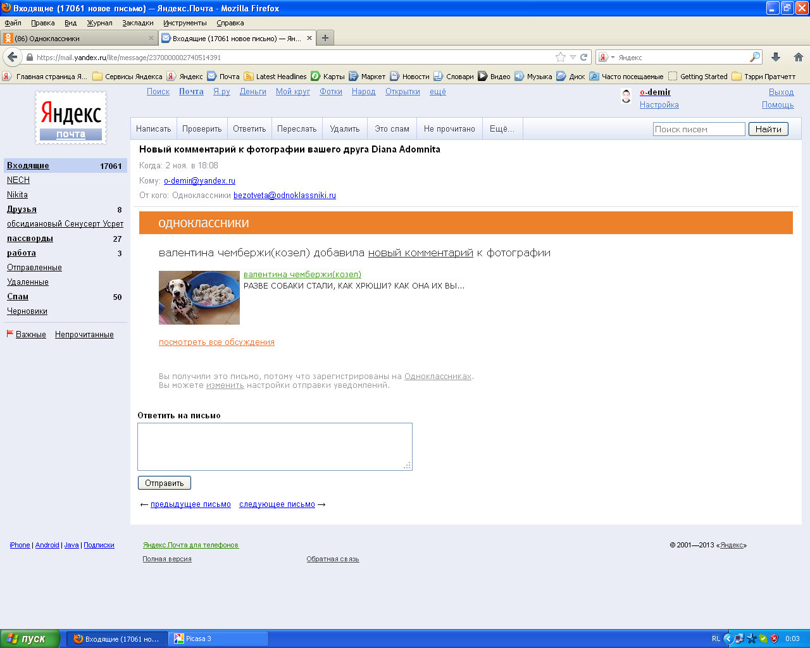Viewport: 810px width, 648px height.
Task: Click the Яндекс Почта logo
Action: (x=71, y=118)
